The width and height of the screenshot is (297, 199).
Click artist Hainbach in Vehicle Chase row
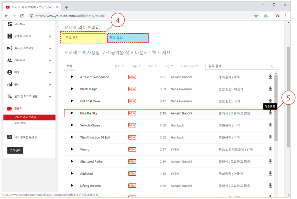(177, 125)
